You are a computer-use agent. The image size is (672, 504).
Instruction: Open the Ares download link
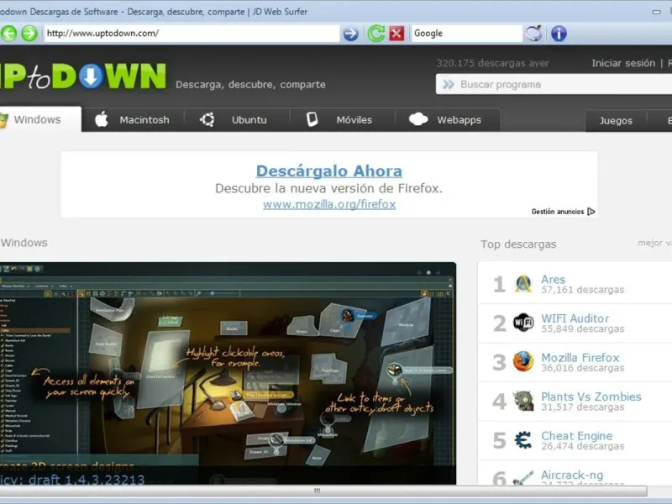[553, 280]
